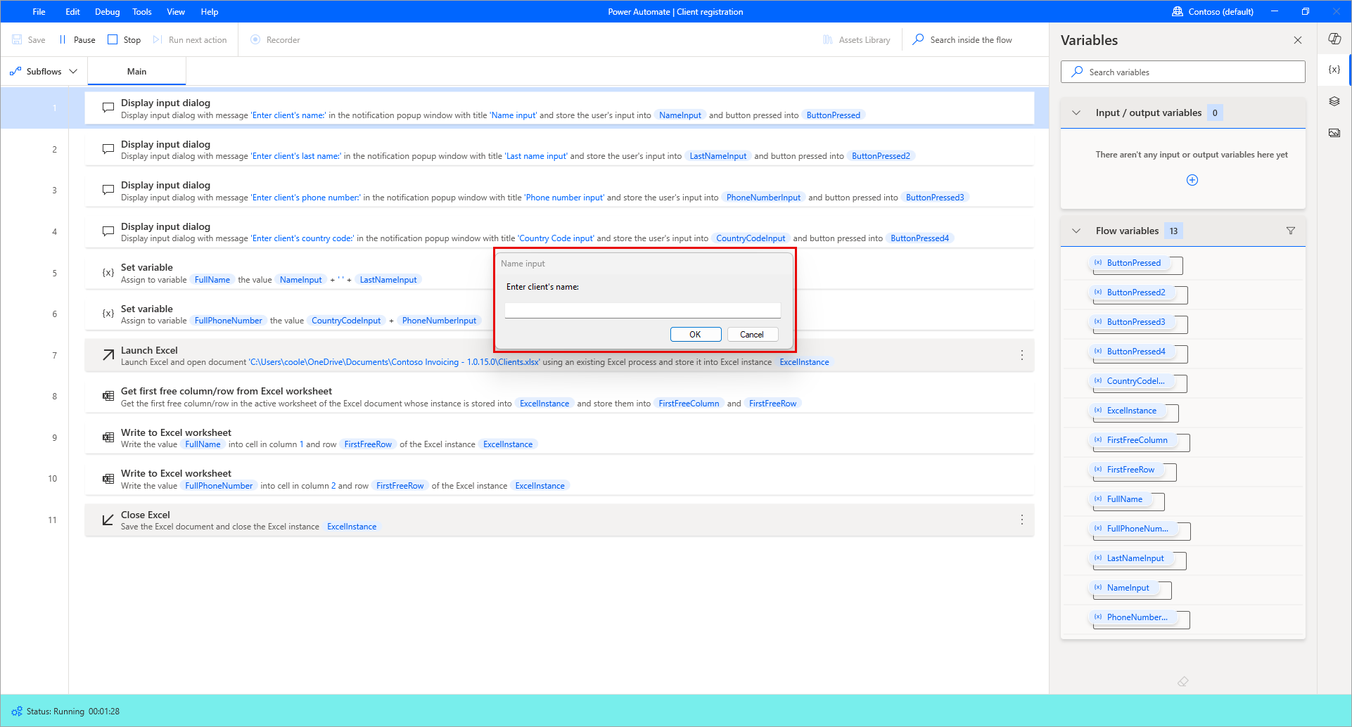
Task: Open more actions on Close Excel action
Action: 1022,520
